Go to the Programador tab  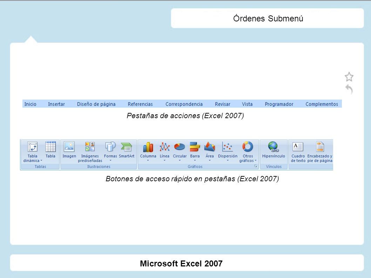pos(279,104)
